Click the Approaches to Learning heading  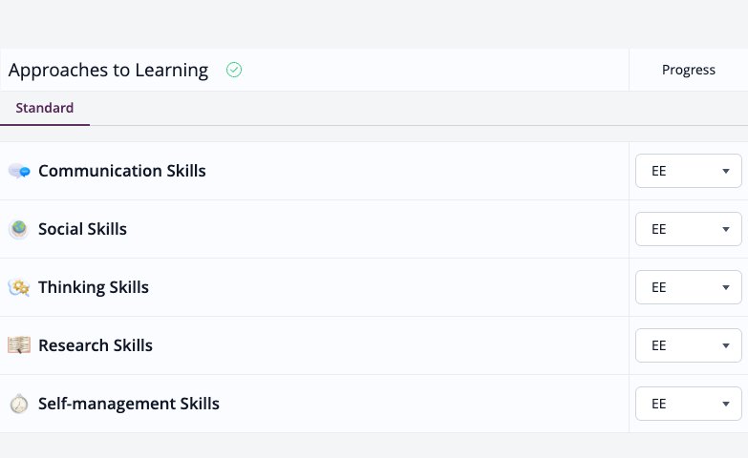108,70
